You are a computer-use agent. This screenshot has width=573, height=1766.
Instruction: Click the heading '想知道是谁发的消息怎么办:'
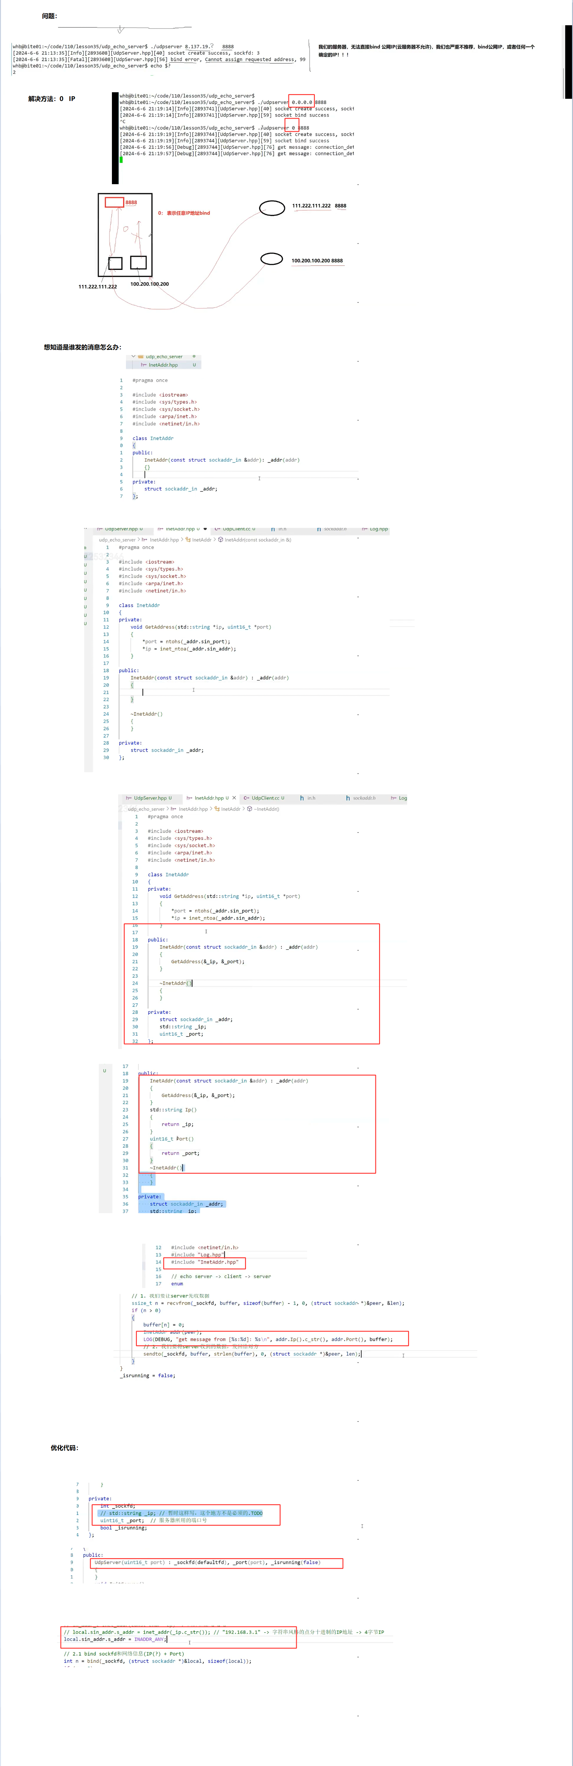[x=82, y=347]
